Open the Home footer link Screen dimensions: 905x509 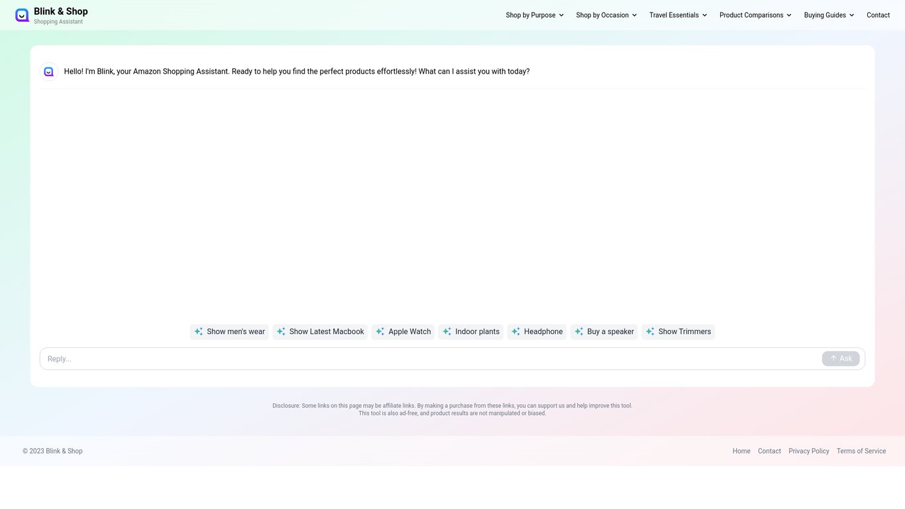741,451
